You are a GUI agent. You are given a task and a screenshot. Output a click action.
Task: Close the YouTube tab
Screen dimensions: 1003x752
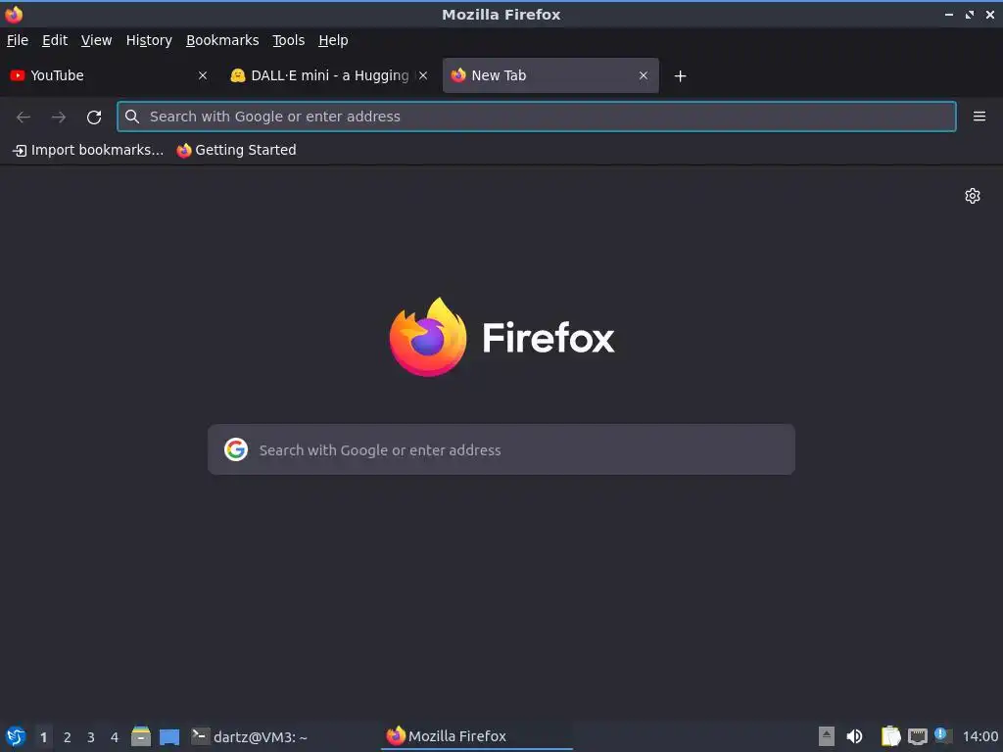pyautogui.click(x=203, y=75)
